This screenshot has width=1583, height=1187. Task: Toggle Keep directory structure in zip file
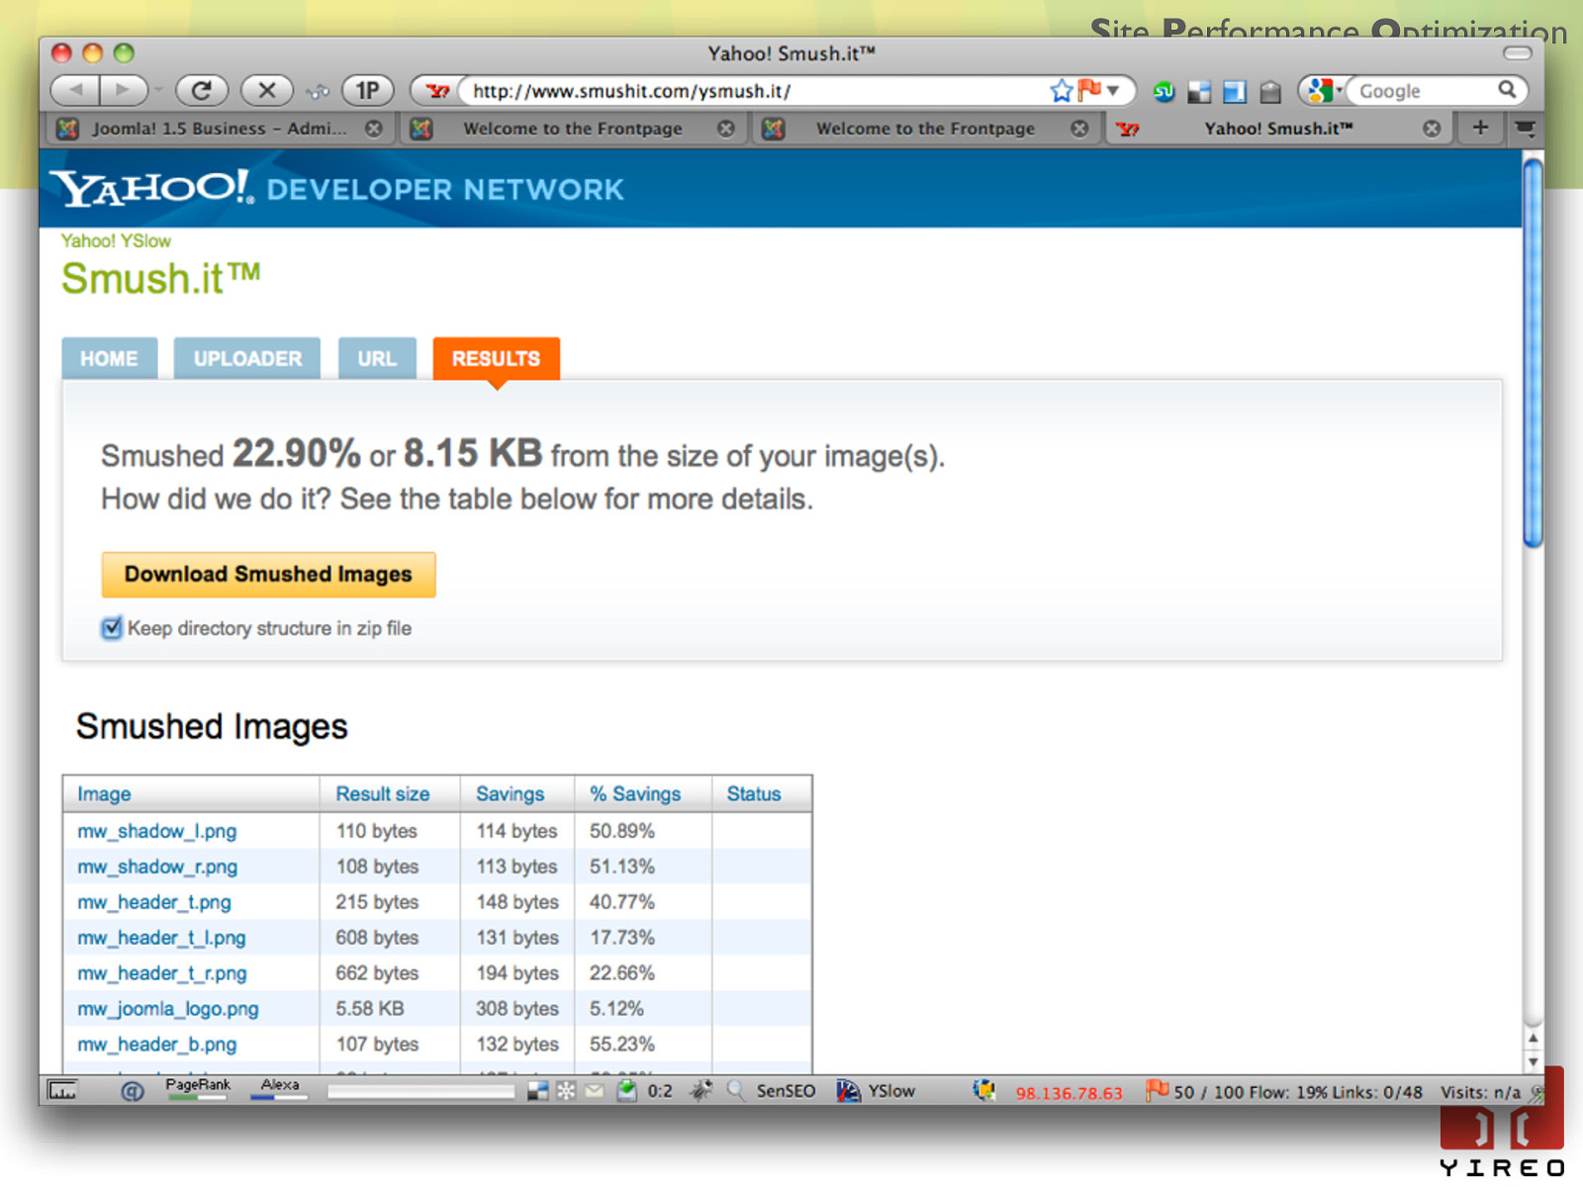112,628
